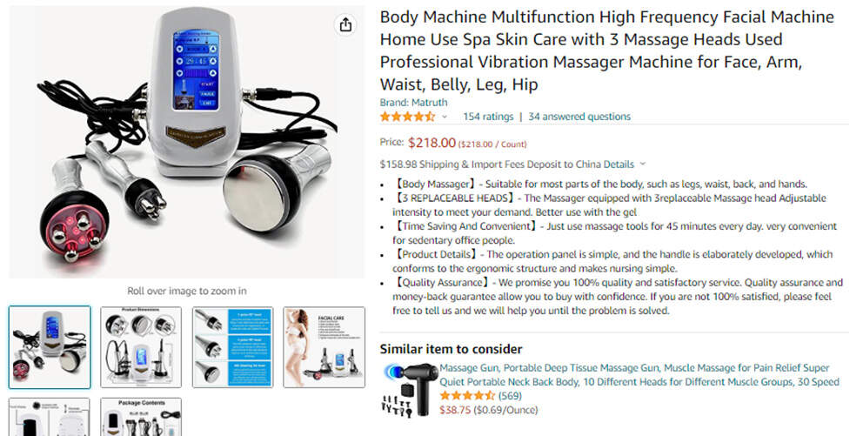Open the star rating breakdown chevron
This screenshot has height=436, width=863.
[445, 117]
